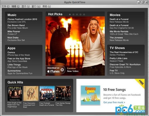
Task: Open the 窗口 (Window) menu
Action: pos(36,6)
